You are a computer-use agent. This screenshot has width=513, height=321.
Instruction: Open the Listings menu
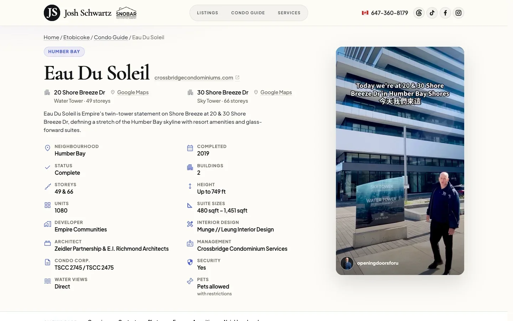[x=207, y=13]
